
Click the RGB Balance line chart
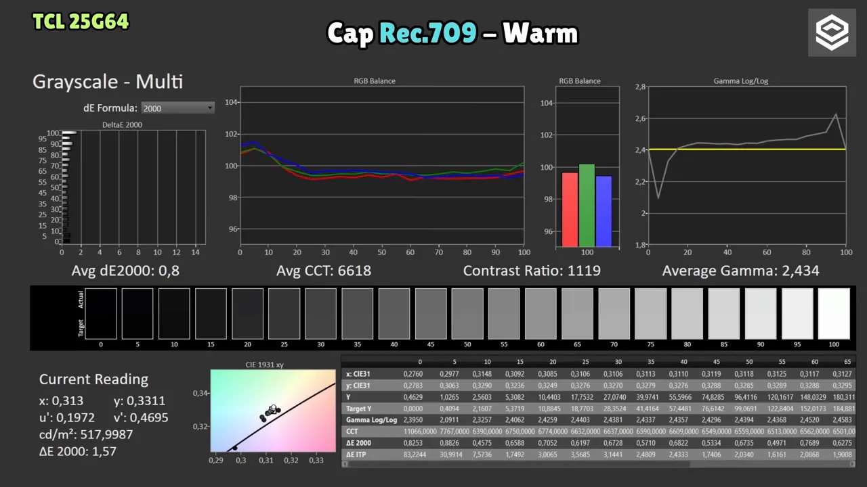point(382,165)
